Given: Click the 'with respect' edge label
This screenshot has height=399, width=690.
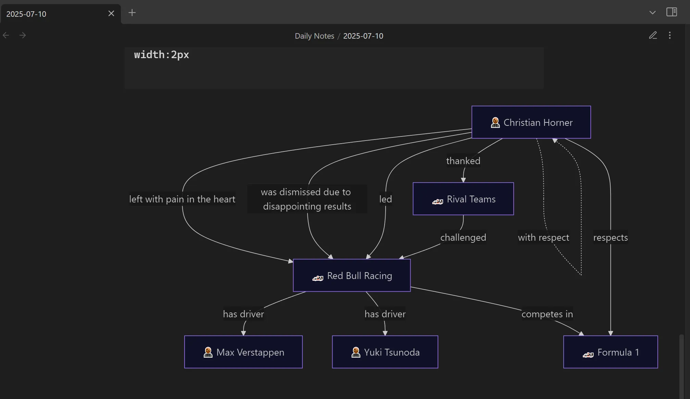Looking at the screenshot, I should (543, 237).
